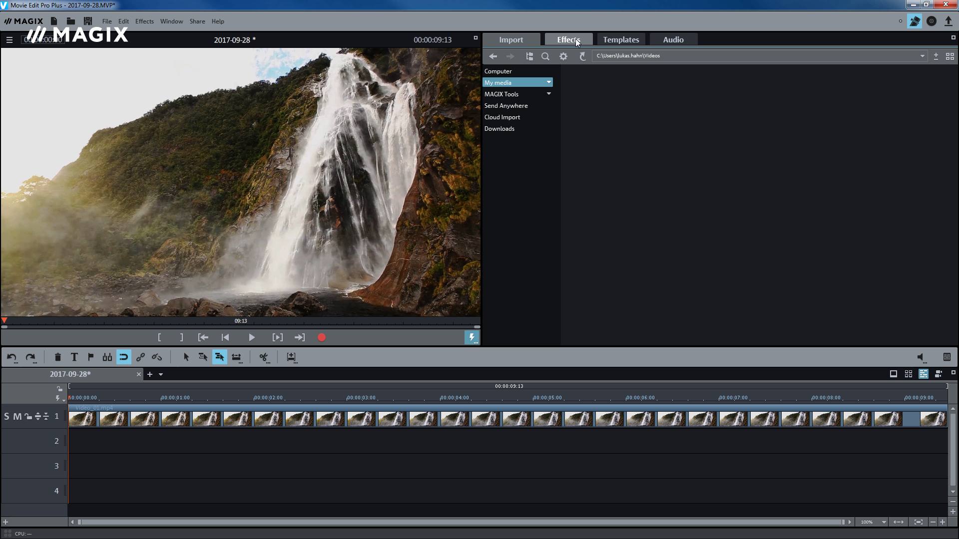The width and height of the screenshot is (959, 539).
Task: Toggle snap with the magnet icon
Action: tap(123, 357)
